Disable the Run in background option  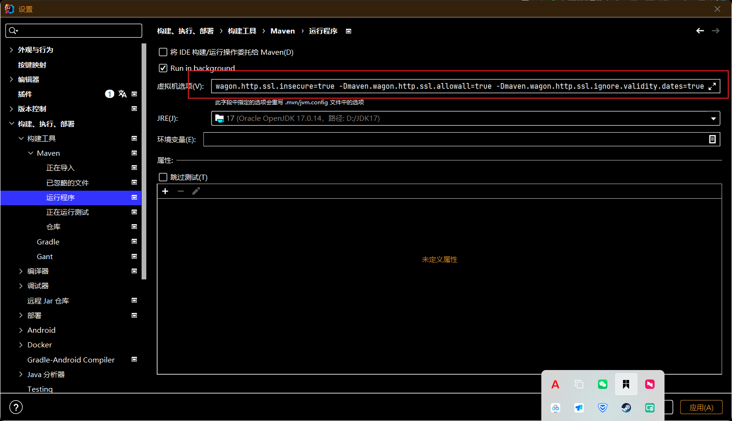pos(163,68)
